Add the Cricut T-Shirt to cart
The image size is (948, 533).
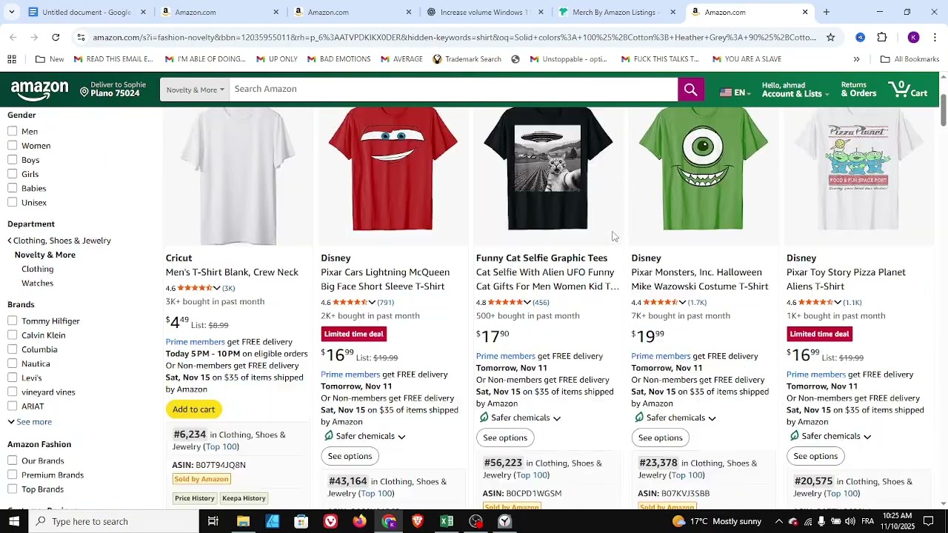[193, 409]
